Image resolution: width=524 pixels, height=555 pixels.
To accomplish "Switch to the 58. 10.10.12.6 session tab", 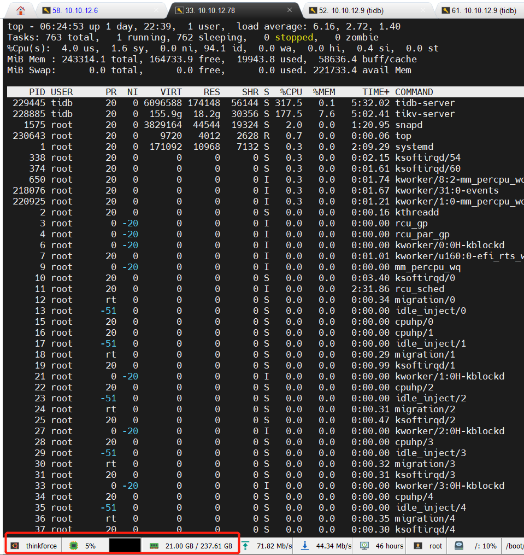I will (75, 10).
